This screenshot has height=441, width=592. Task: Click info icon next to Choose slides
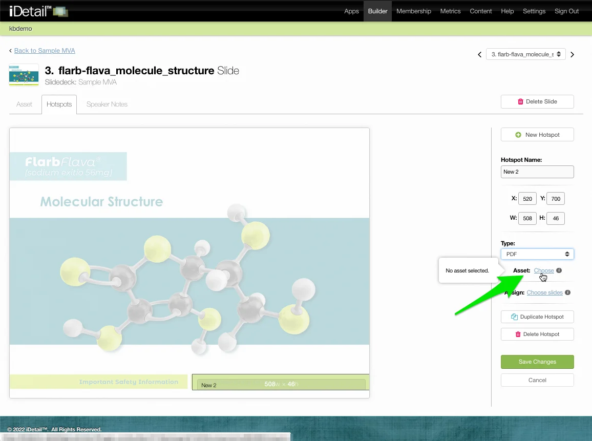click(568, 292)
